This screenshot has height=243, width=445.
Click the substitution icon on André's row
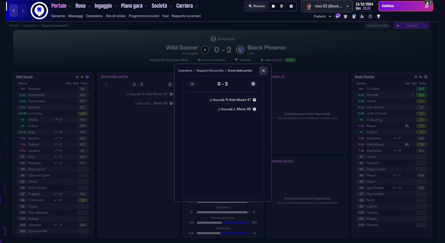(56, 120)
